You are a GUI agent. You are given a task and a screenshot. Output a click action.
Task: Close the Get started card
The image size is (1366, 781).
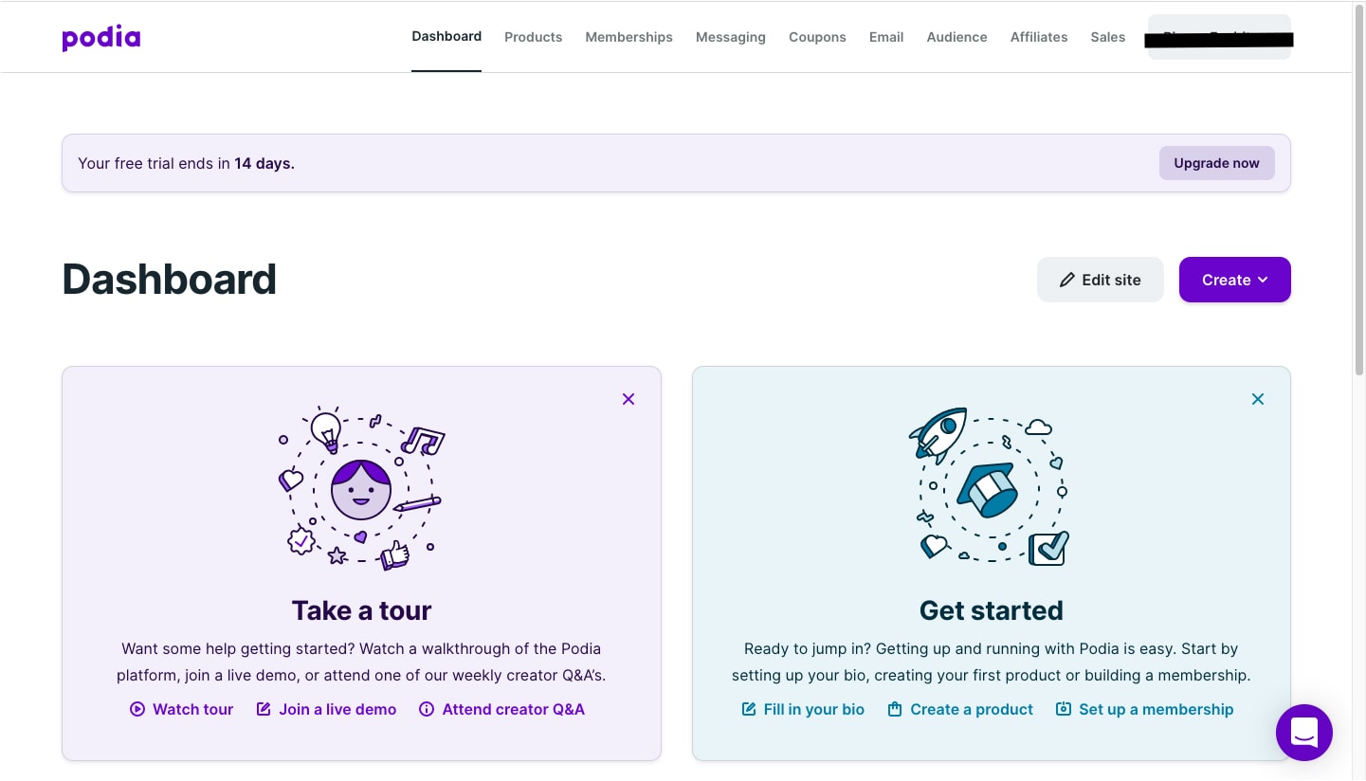click(1258, 399)
